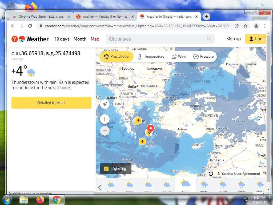Screen dimensions: 273x205
Task: Click the red location pin on map
Action: pos(151,129)
